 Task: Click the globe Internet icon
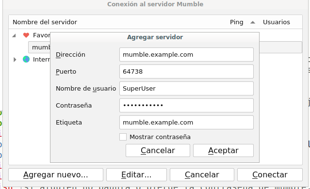[x=26, y=59]
